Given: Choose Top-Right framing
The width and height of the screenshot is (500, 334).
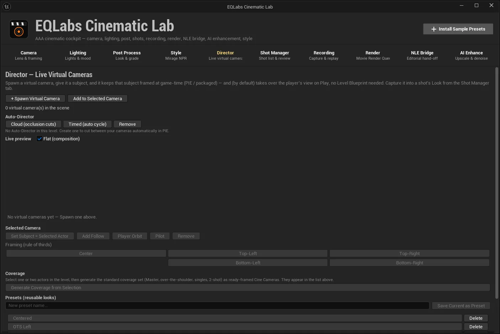Looking at the screenshot, I should [409, 253].
